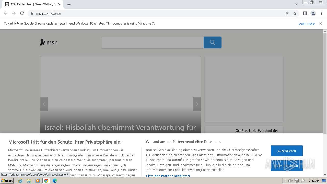Show hidden tray icons arrow
The height and width of the screenshot is (184, 327).
tap(285, 180)
